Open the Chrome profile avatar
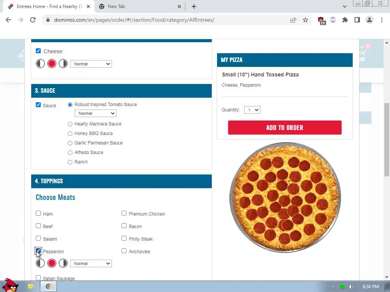 [x=369, y=20]
